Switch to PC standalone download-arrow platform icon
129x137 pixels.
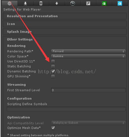25,3
